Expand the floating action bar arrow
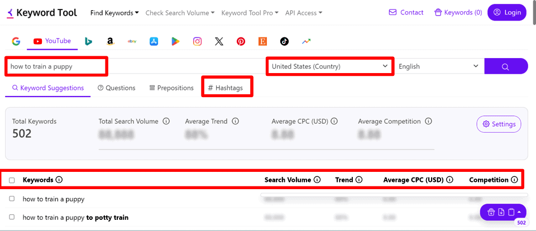This screenshot has height=231, width=536. (519, 212)
